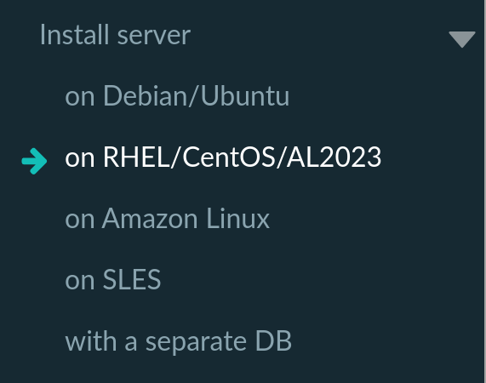The height and width of the screenshot is (383, 486).
Task: Click the sidebar's right-edge scrollbar
Action: (x=484, y=191)
